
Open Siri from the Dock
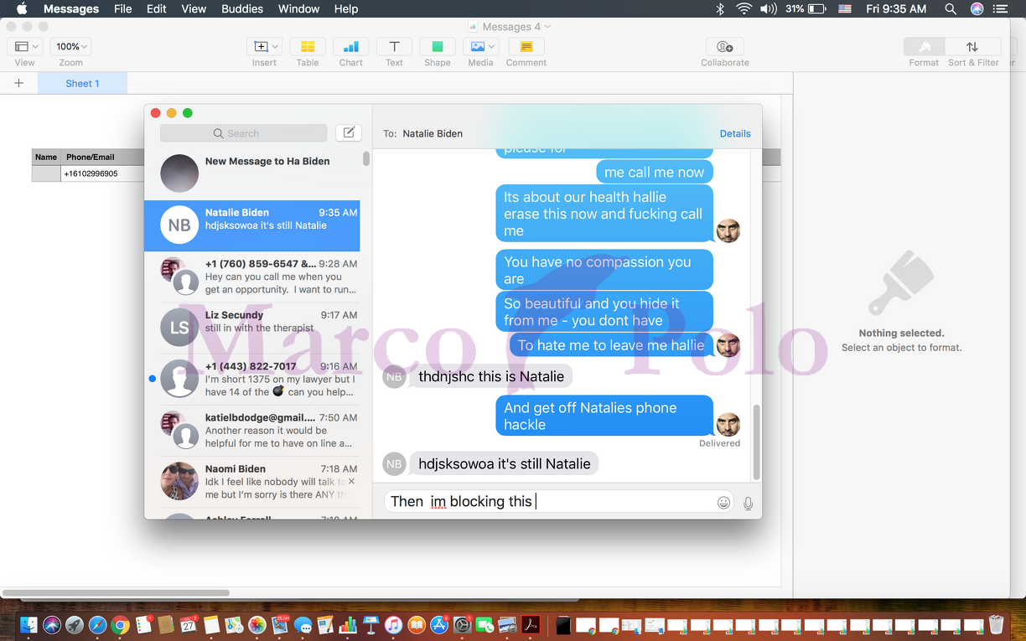tap(52, 624)
